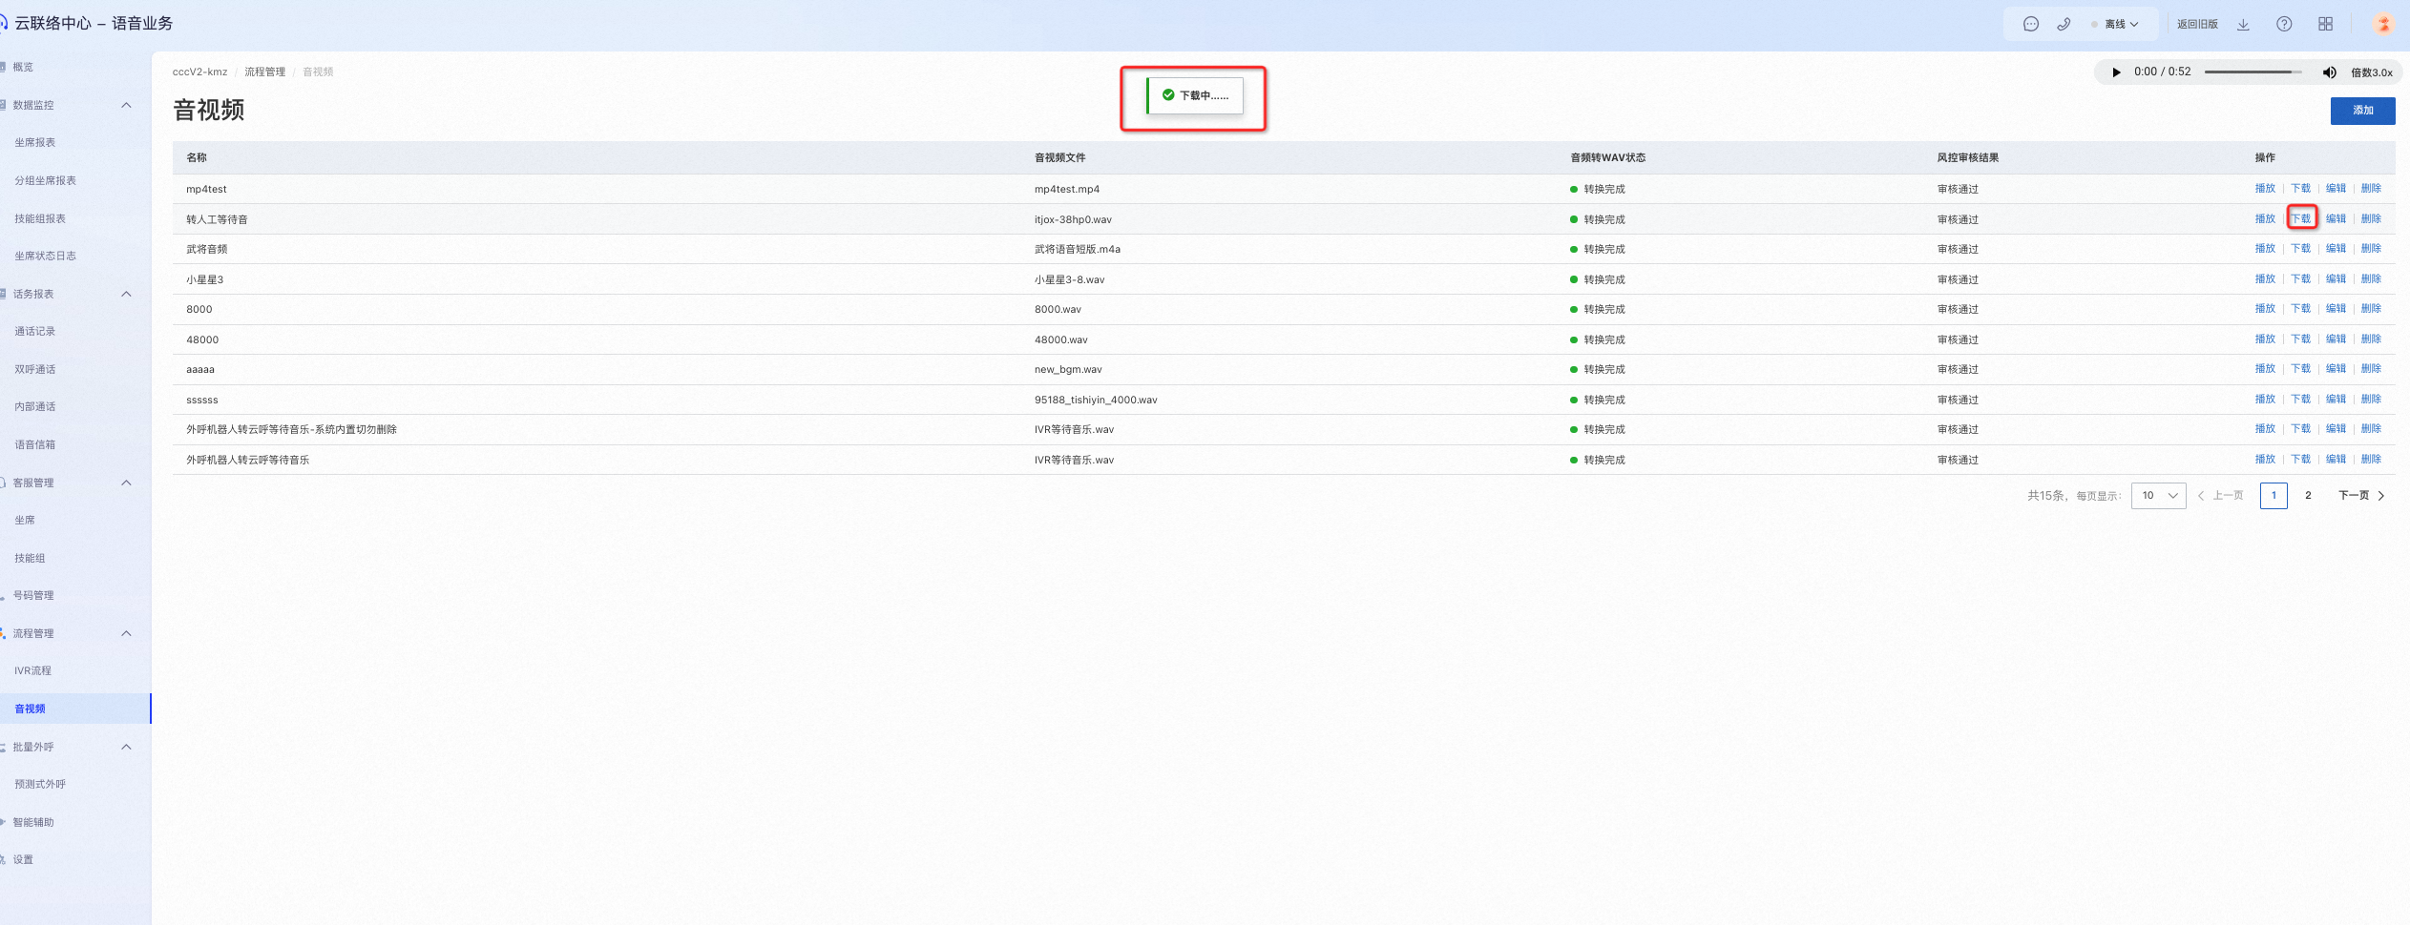The width and height of the screenshot is (2410, 925).
Task: Click the user avatar icon
Action: tap(2383, 24)
